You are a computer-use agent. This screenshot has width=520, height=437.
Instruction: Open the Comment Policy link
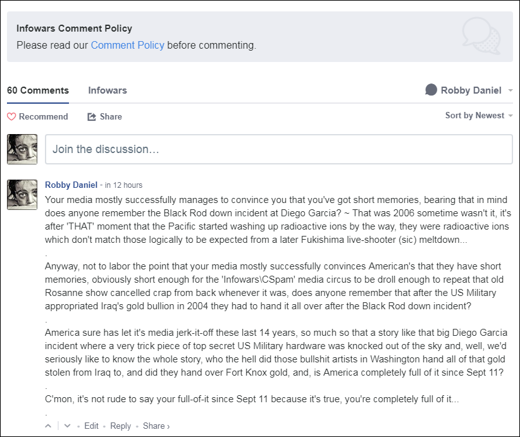click(128, 45)
